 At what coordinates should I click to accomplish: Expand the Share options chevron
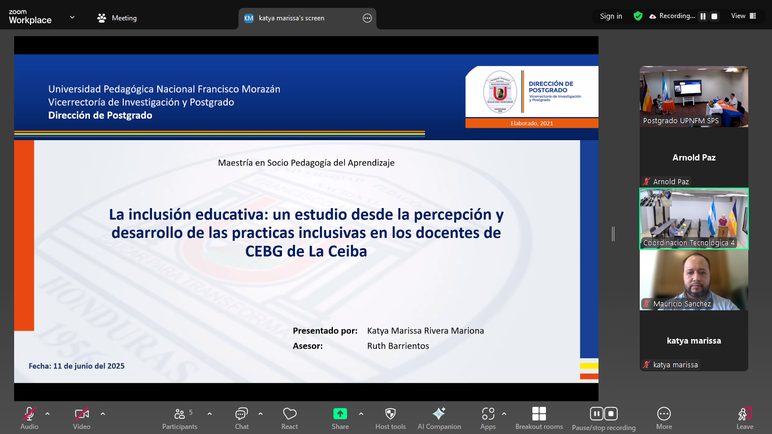361,414
